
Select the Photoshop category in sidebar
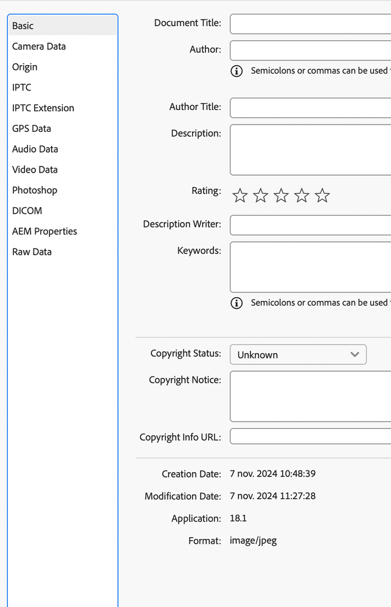tap(35, 190)
